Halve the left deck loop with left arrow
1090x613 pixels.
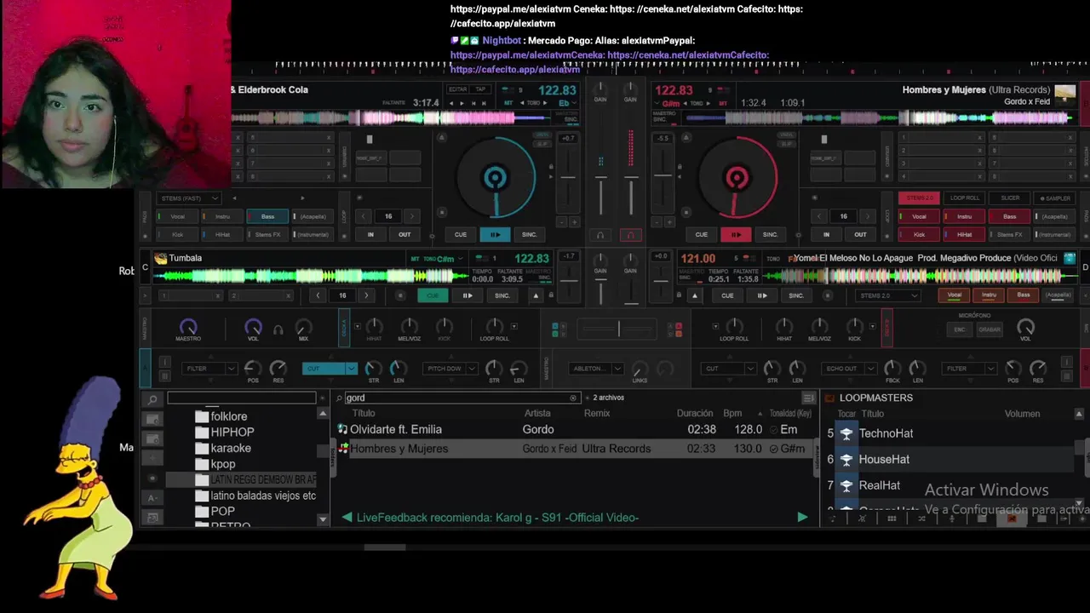click(x=364, y=216)
